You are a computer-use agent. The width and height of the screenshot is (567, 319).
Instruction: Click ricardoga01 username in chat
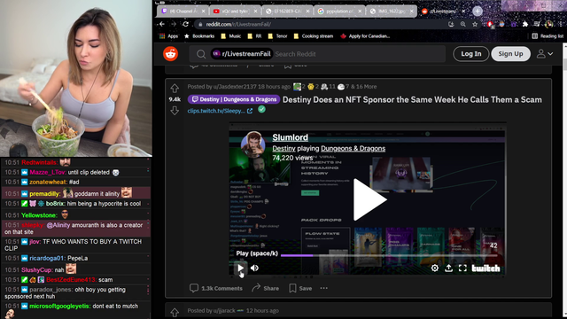[x=47, y=258]
